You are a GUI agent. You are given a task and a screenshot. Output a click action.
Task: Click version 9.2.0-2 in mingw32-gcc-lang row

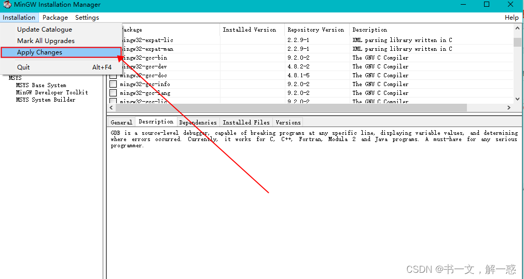click(x=298, y=93)
